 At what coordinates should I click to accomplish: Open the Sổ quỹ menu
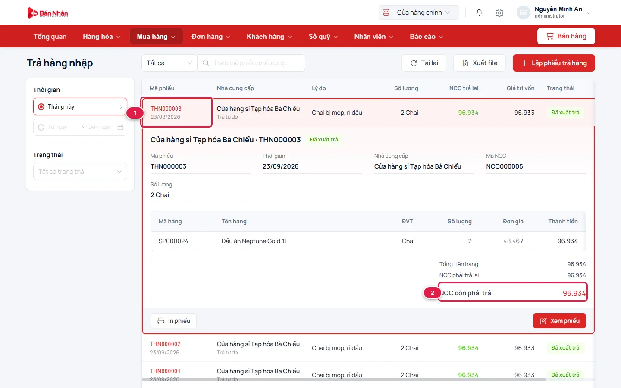point(323,37)
